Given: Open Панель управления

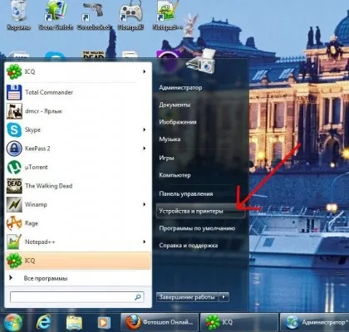Looking at the screenshot, I should click(x=186, y=194).
